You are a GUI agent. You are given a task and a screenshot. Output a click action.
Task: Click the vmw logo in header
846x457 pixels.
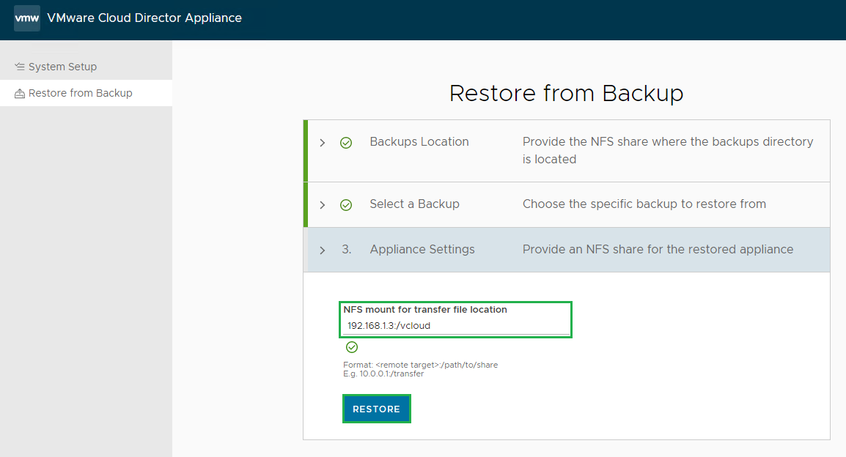click(x=27, y=18)
